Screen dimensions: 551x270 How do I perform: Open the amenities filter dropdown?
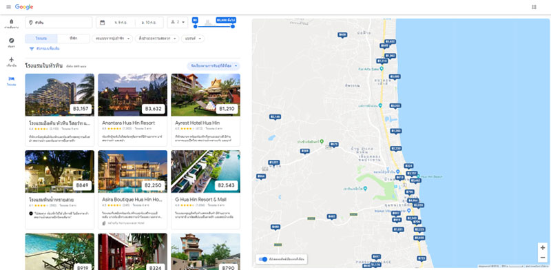[157, 39]
